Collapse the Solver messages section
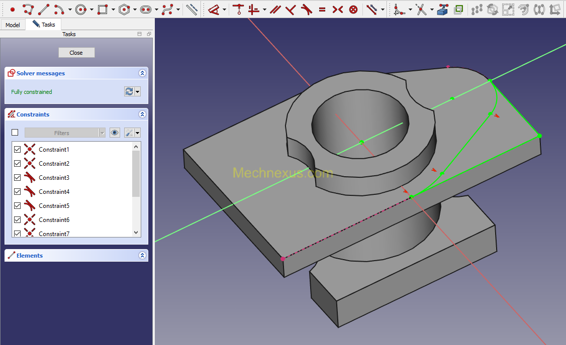566x345 pixels. [142, 73]
